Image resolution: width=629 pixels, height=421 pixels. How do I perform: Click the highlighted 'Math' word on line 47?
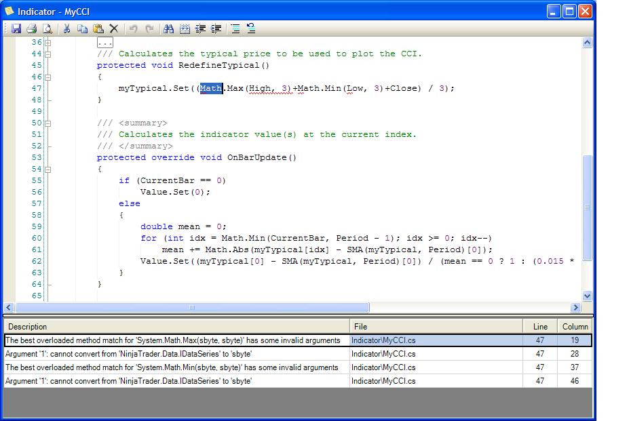[x=211, y=88]
